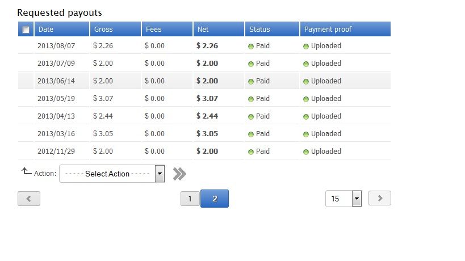This screenshot has width=465, height=261.
Task: Click the green Paid icon for 2013/07/09
Action: click(251, 64)
